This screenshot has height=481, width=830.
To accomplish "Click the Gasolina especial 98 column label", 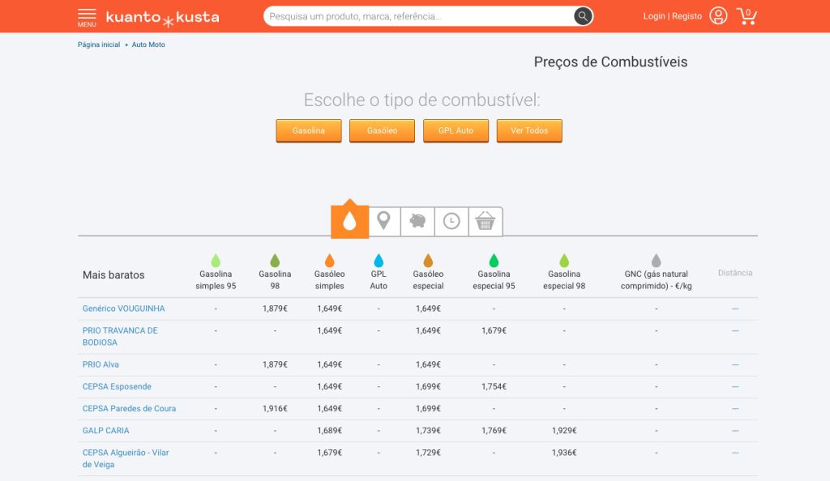I will point(564,280).
